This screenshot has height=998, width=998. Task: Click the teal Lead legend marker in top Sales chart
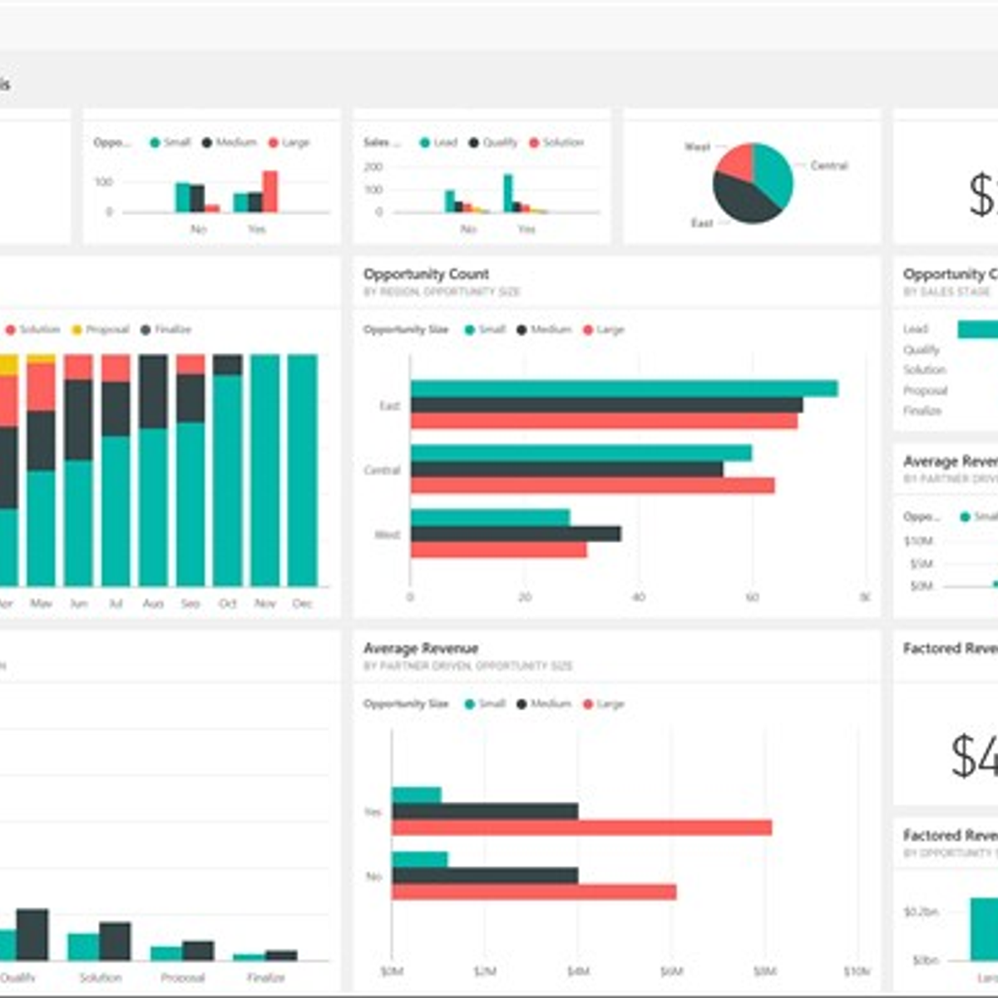(424, 143)
